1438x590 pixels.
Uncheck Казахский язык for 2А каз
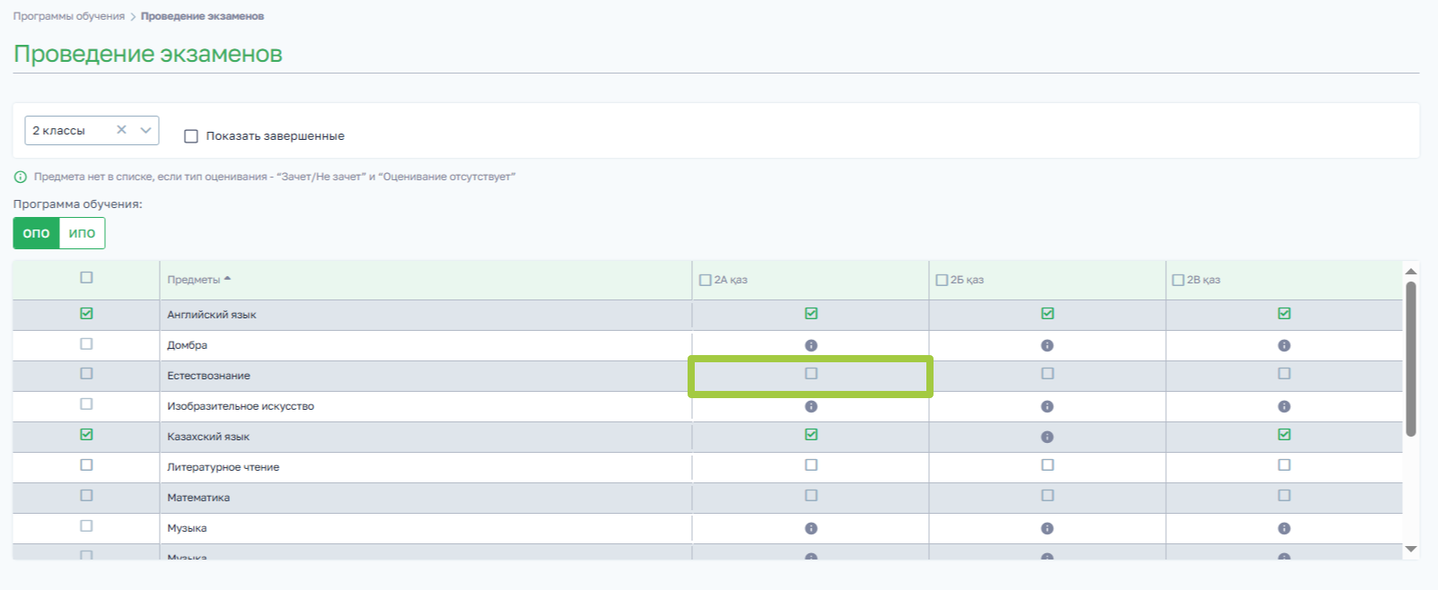pos(811,434)
